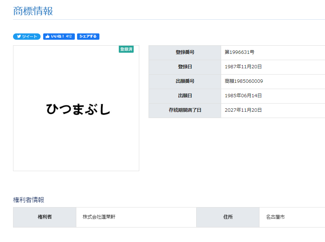Click the 権利者情報 section heading
325x242 pixels.
[29, 200]
